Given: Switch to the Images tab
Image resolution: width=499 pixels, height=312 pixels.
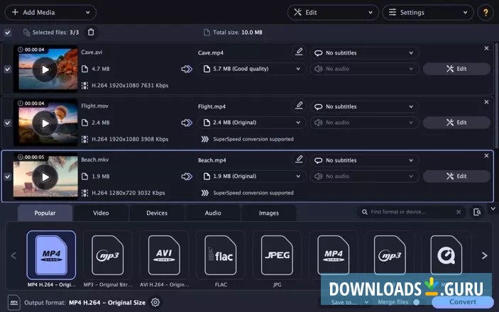Looking at the screenshot, I should pyautogui.click(x=269, y=213).
